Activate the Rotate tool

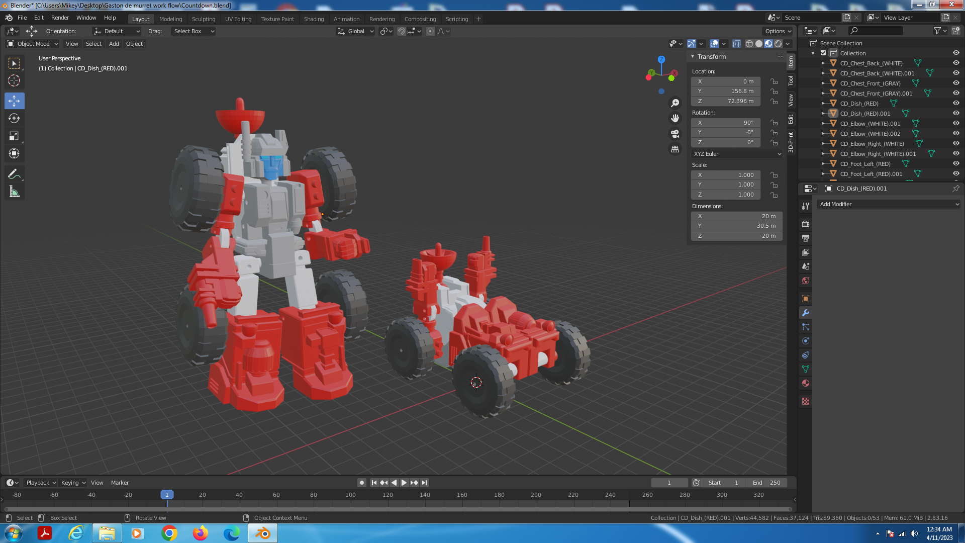[x=14, y=118]
